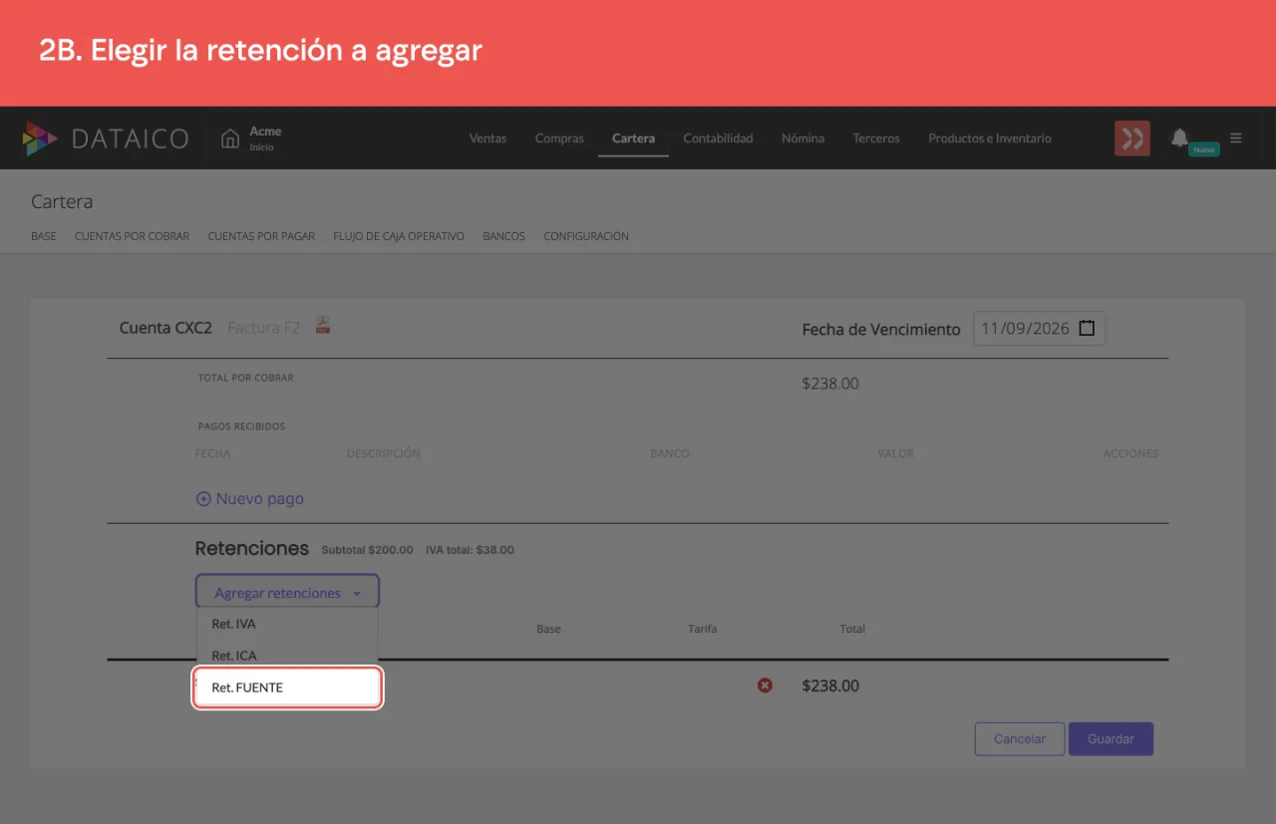The height and width of the screenshot is (824, 1276).
Task: Switch to CUENTAS POR COBRAR tab
Action: [132, 236]
